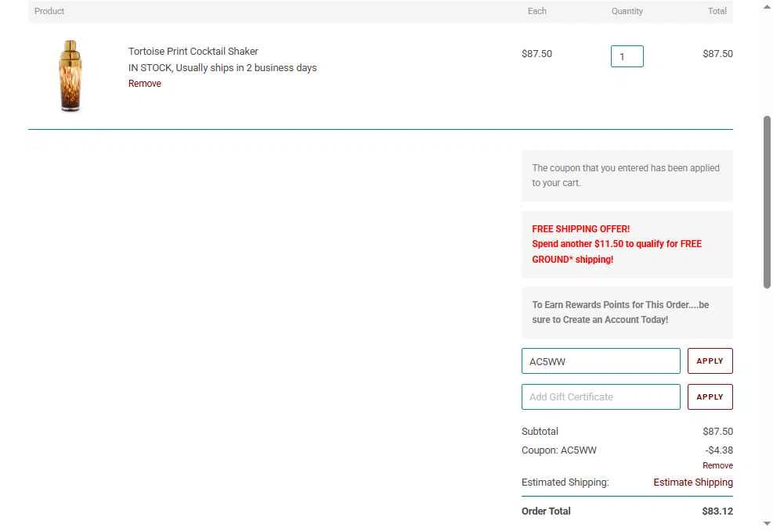Click the scrollbar up arrow

tap(767, 6)
